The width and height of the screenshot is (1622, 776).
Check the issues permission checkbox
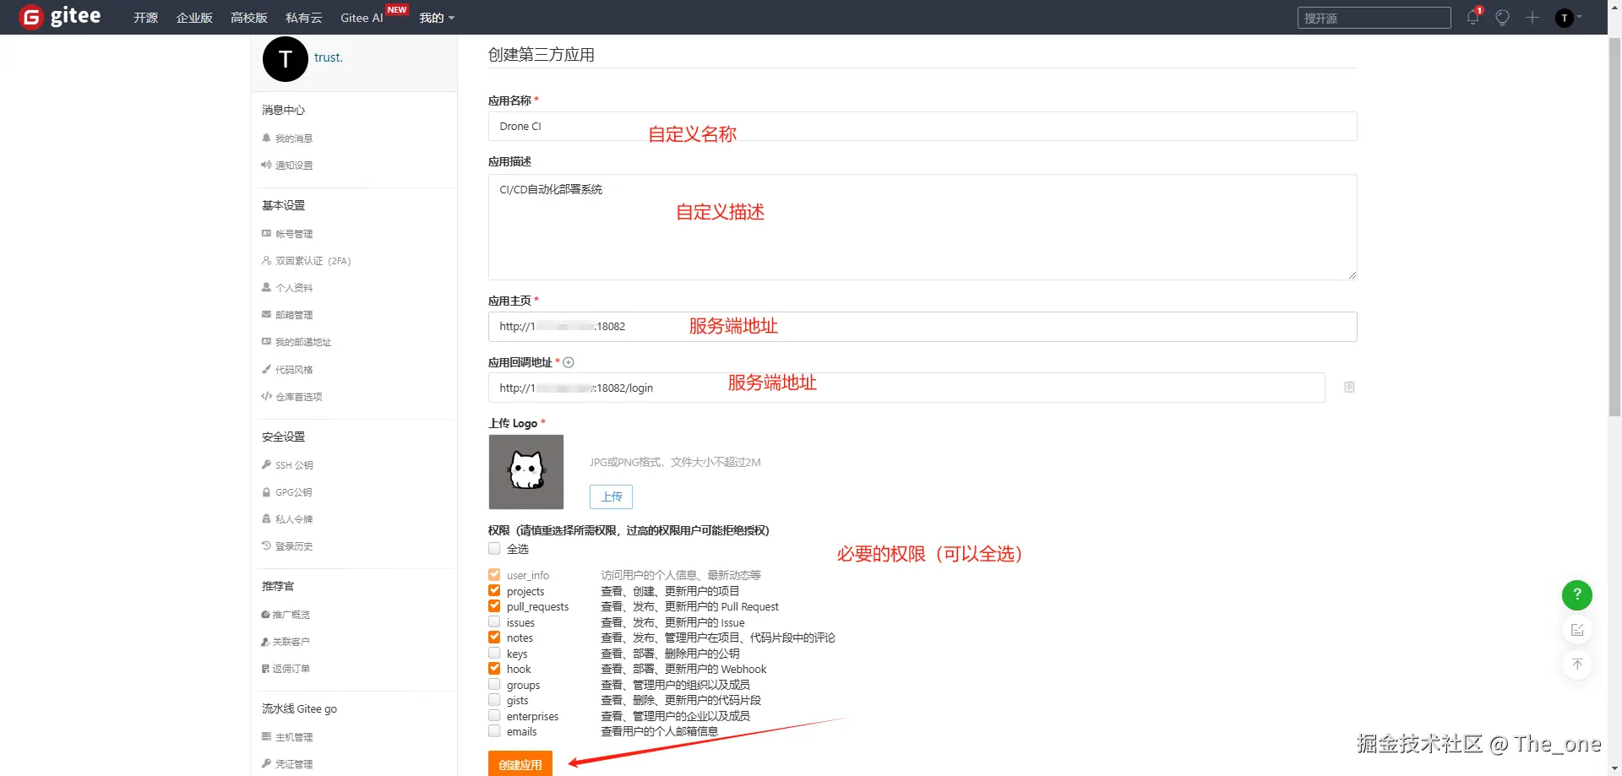click(x=494, y=622)
